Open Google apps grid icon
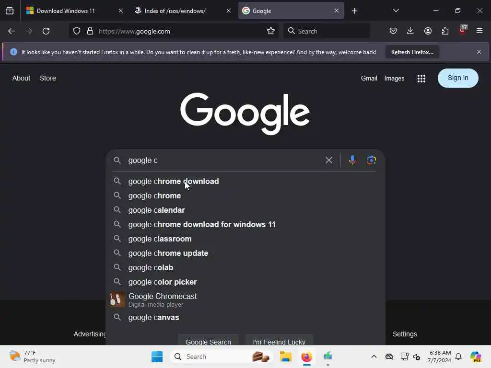This screenshot has width=491, height=368. 421,78
